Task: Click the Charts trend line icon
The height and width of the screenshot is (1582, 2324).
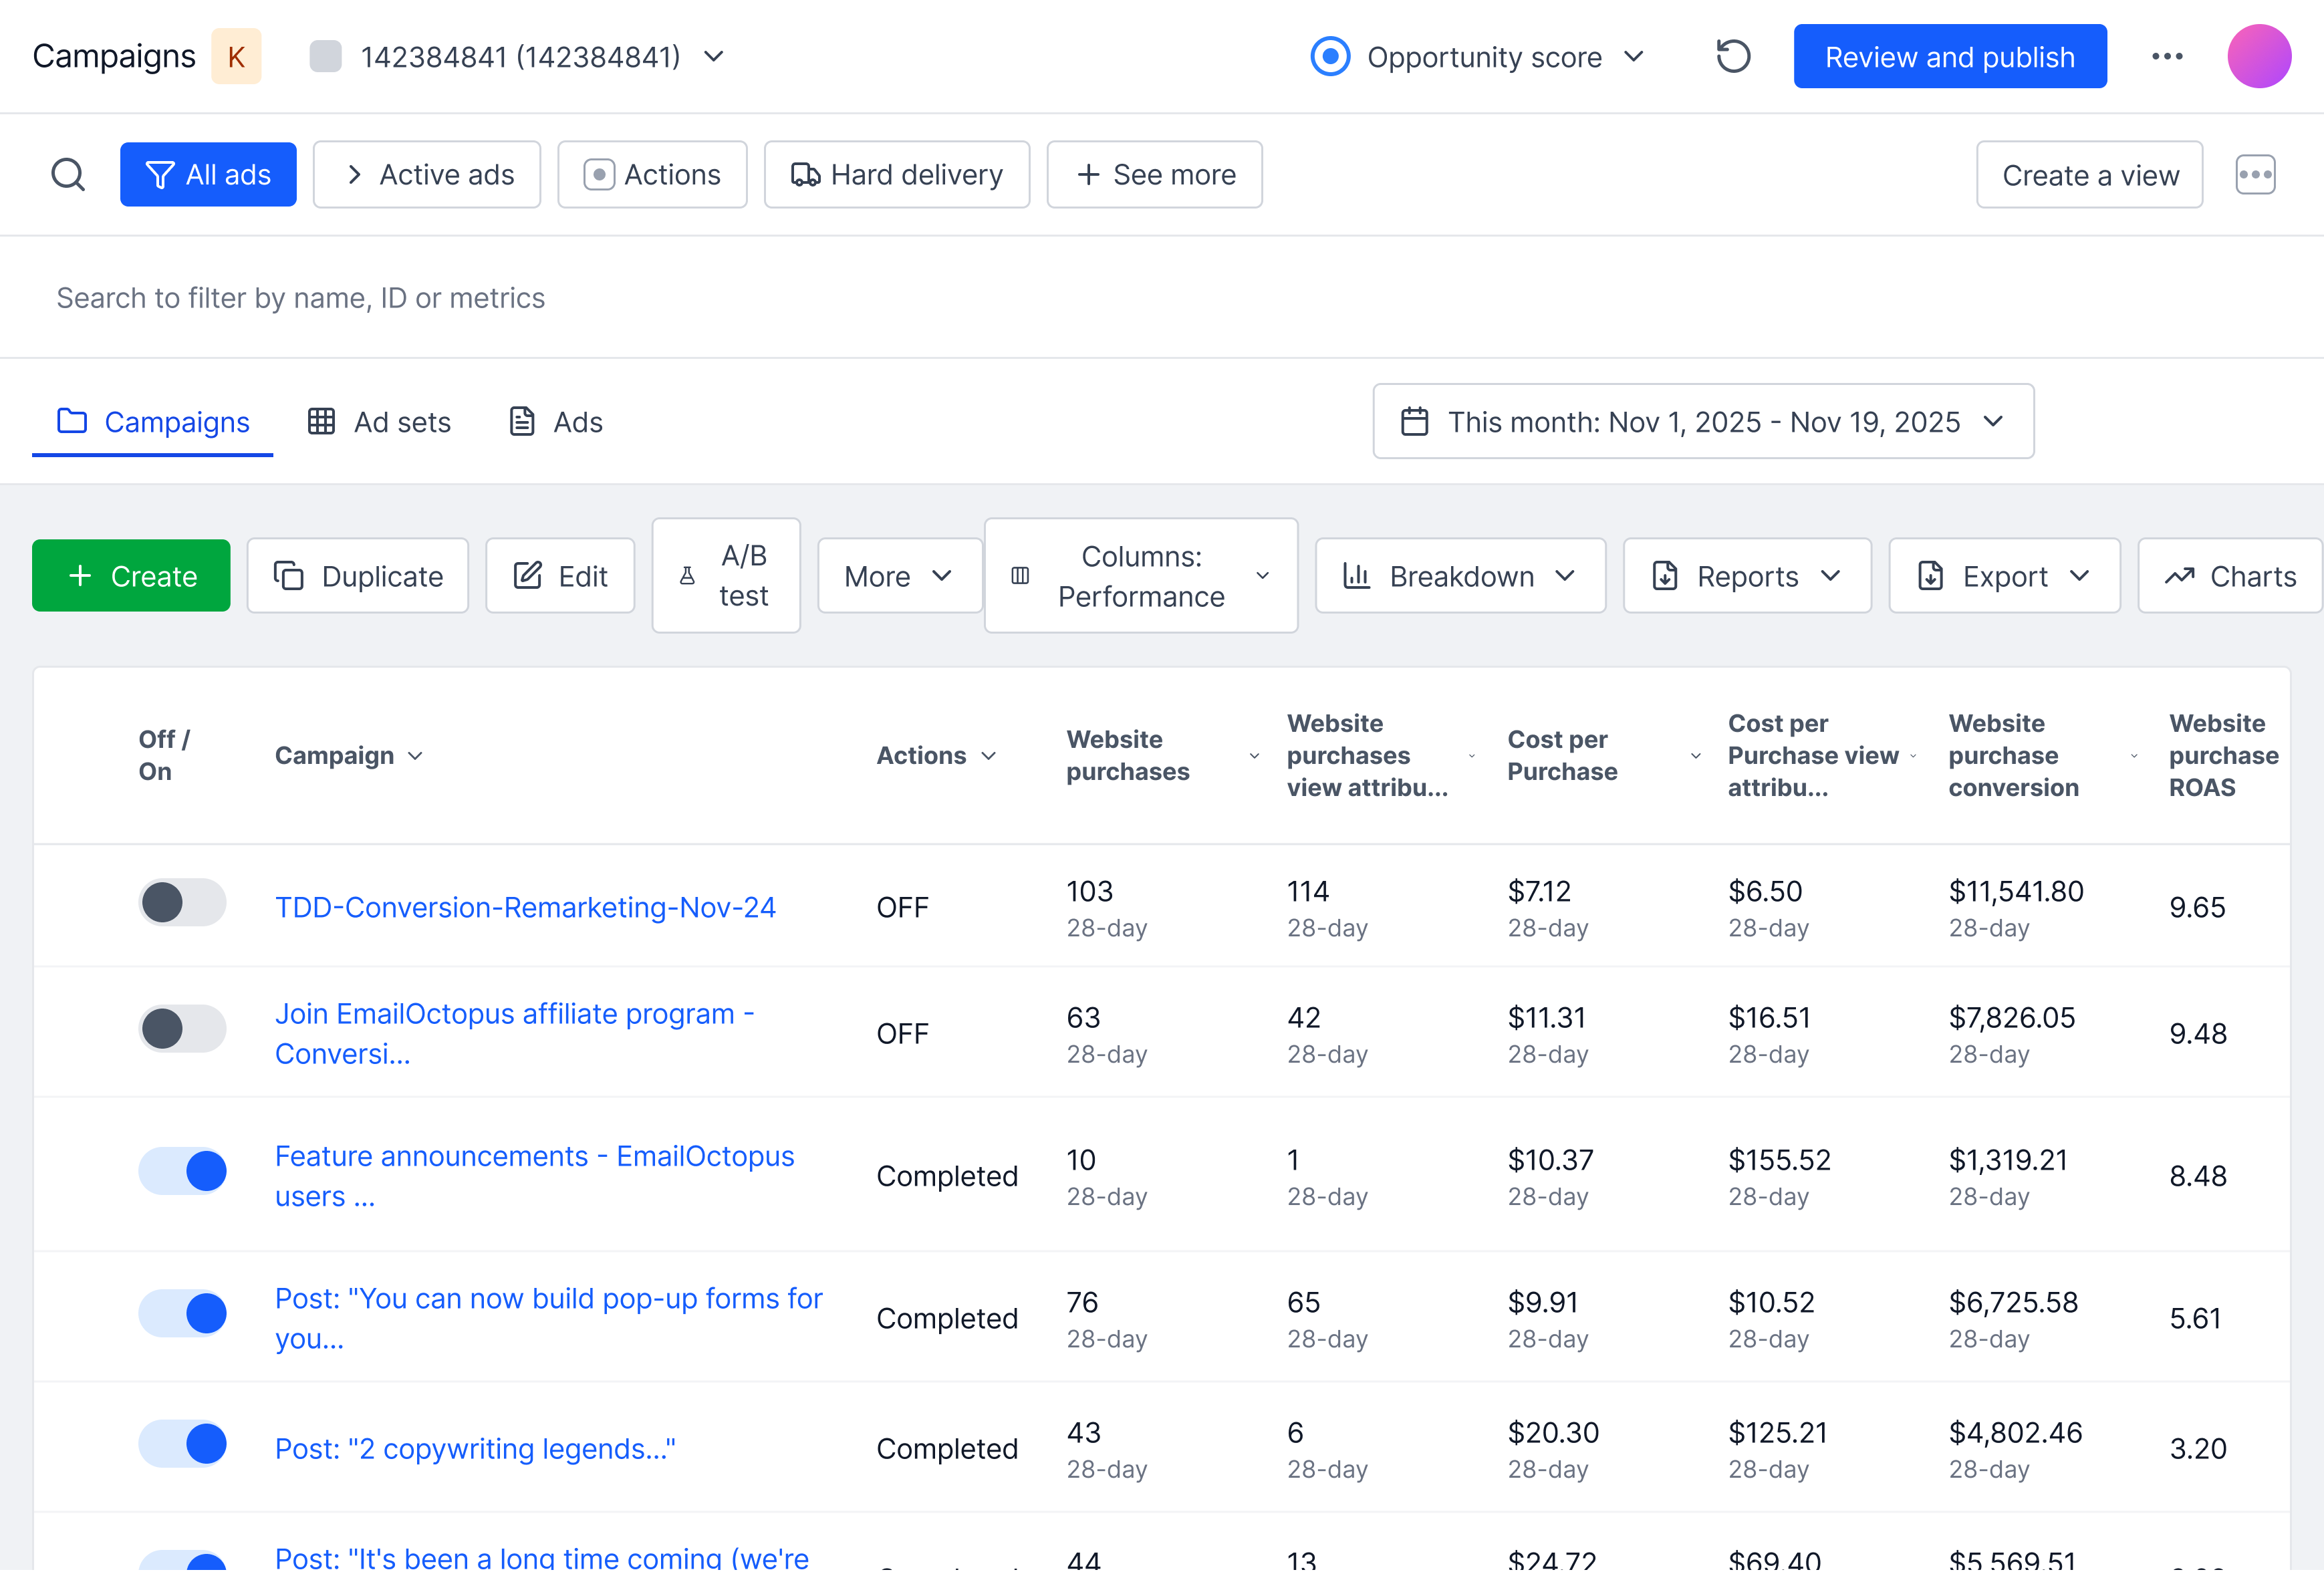Action: click(2179, 576)
